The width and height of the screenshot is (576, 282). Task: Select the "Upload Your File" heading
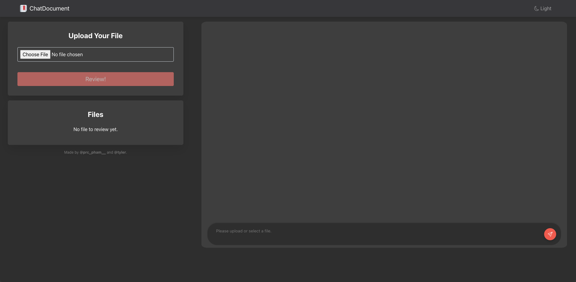click(96, 36)
